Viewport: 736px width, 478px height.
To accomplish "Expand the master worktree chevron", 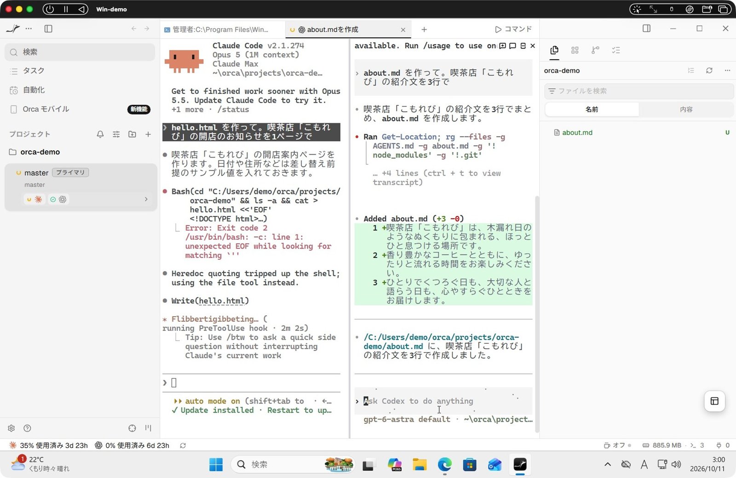I will (x=146, y=199).
